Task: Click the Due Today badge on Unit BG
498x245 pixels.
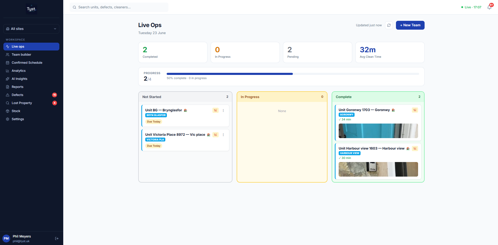Action: (x=154, y=122)
